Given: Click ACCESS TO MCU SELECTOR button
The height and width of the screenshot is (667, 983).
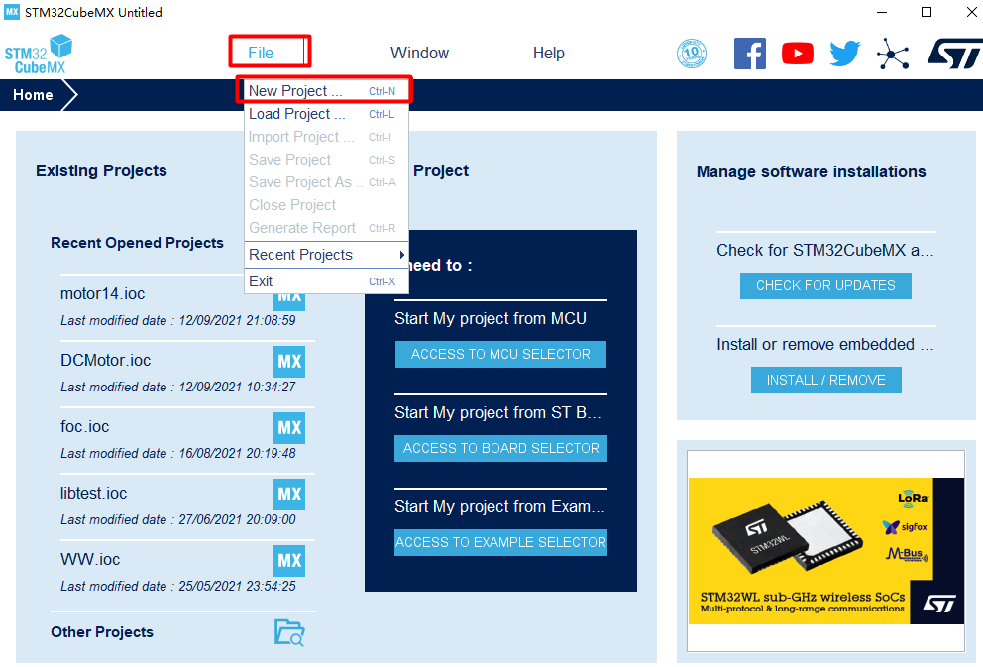Looking at the screenshot, I should point(500,354).
